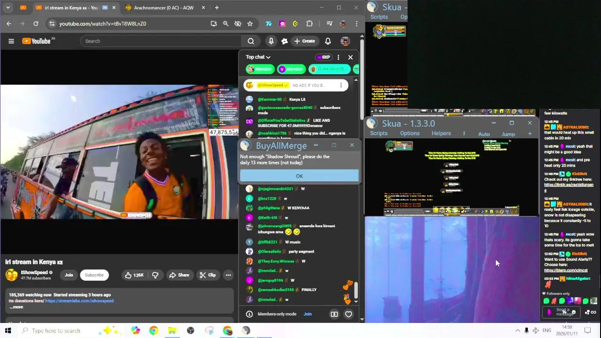Open the blerp.com/x/mcst link in stream chat
The image size is (601, 338).
click(x=566, y=270)
